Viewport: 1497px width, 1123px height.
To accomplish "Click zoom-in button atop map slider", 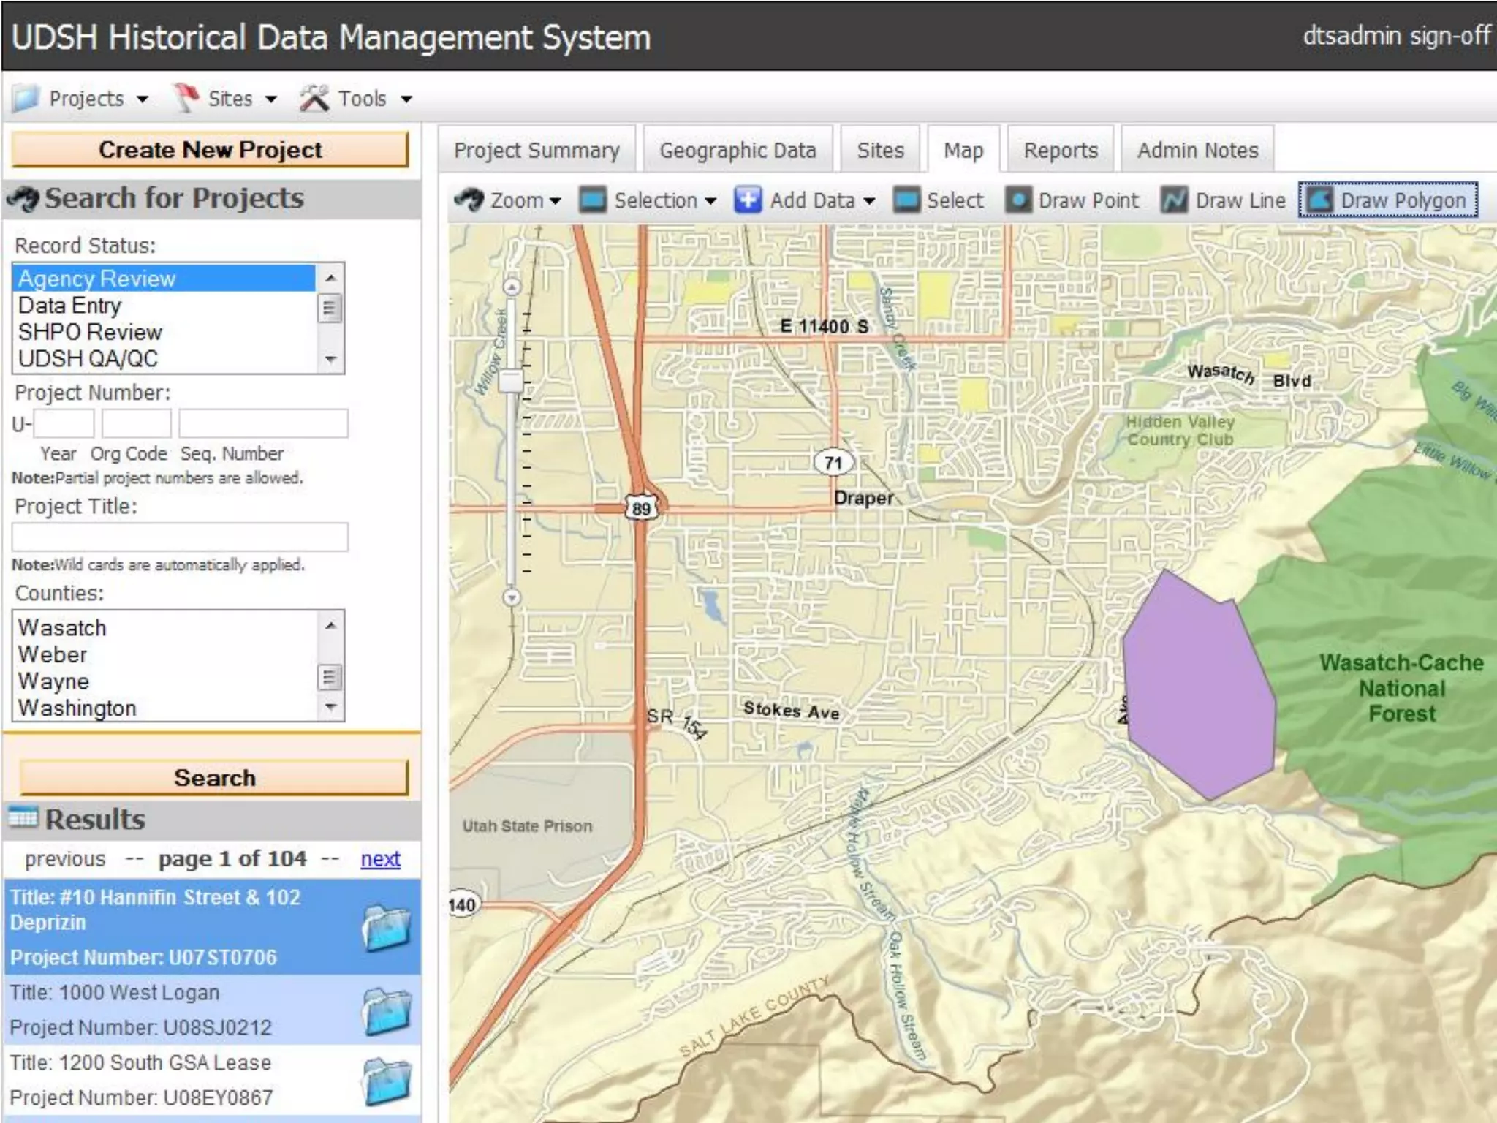I will tap(512, 286).
